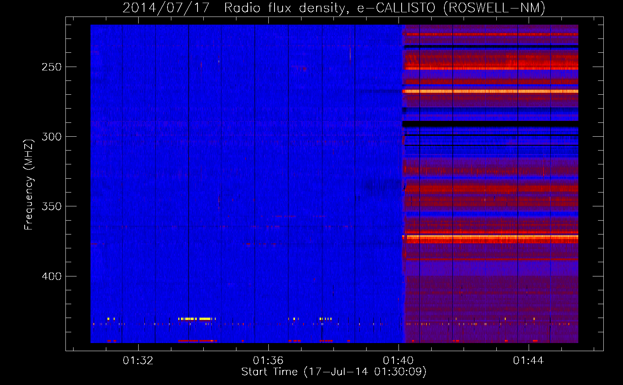Click the 01:40 time tick label
The height and width of the screenshot is (385, 623).
point(398,360)
